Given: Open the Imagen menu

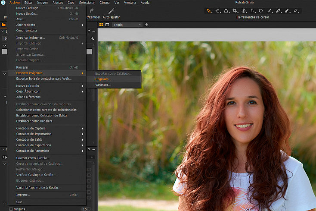Looking at the screenshot, I should [42, 3].
